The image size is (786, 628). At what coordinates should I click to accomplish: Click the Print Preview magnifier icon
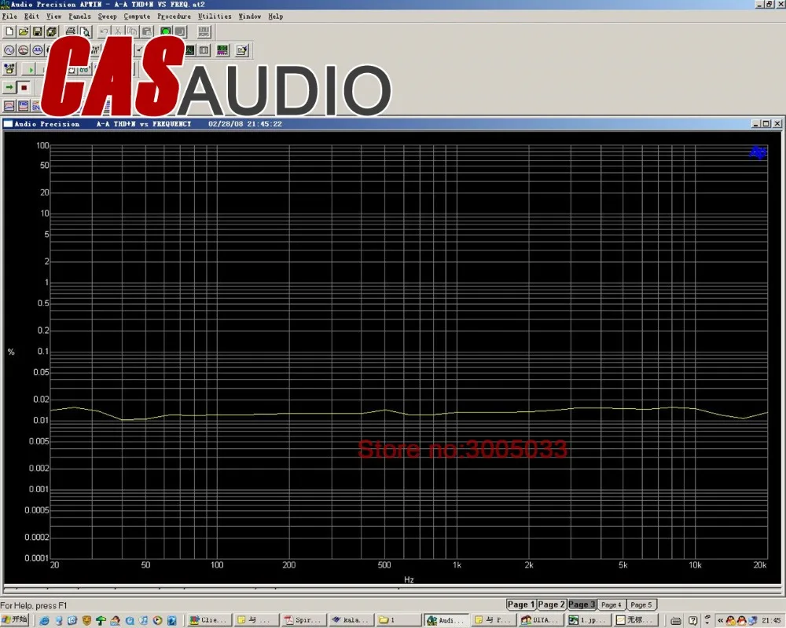(x=85, y=31)
